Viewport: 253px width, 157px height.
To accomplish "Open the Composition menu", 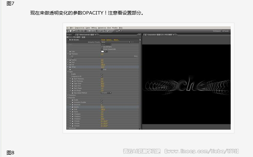I will click(x=79, y=28).
